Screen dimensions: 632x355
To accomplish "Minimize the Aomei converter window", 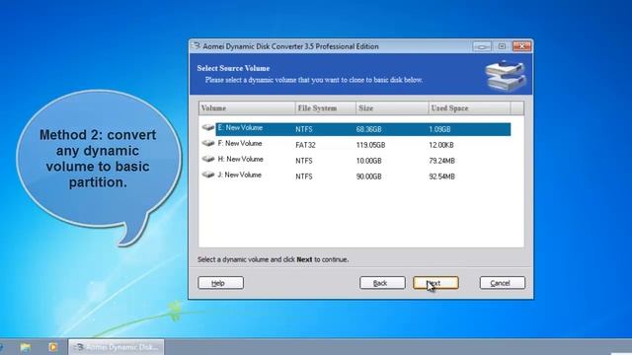I will click(x=482, y=46).
